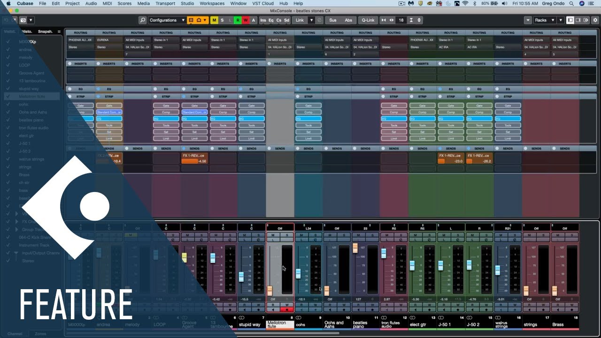
Task: Activate the Q-Link button
Action: click(368, 20)
